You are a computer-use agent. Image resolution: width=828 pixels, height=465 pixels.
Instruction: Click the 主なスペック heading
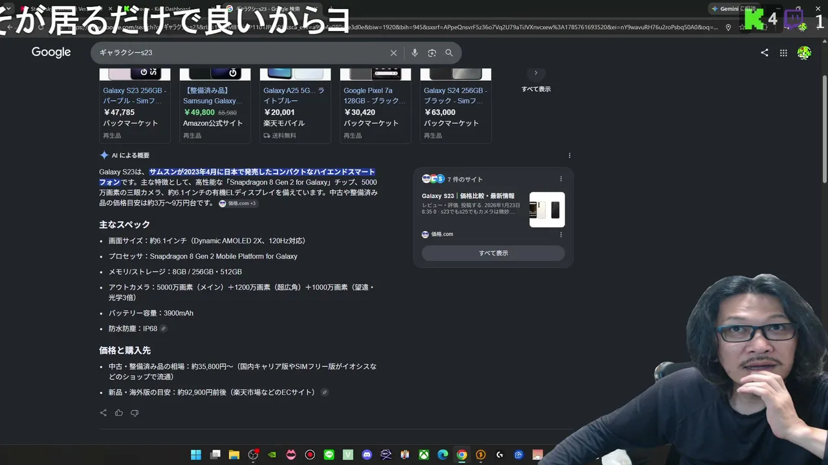(124, 225)
